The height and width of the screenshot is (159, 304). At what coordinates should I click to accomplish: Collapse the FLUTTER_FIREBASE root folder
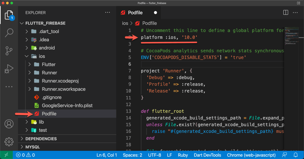pyautogui.click(x=21, y=23)
